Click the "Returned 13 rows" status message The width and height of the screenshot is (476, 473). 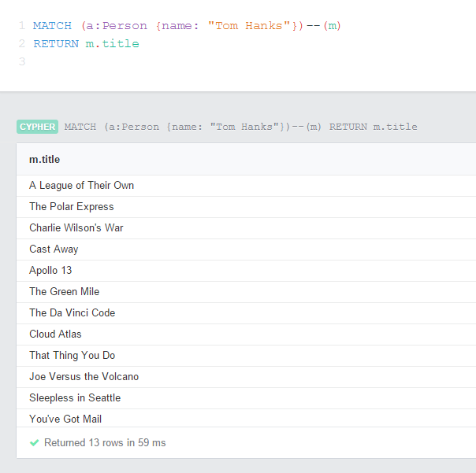(x=105, y=443)
